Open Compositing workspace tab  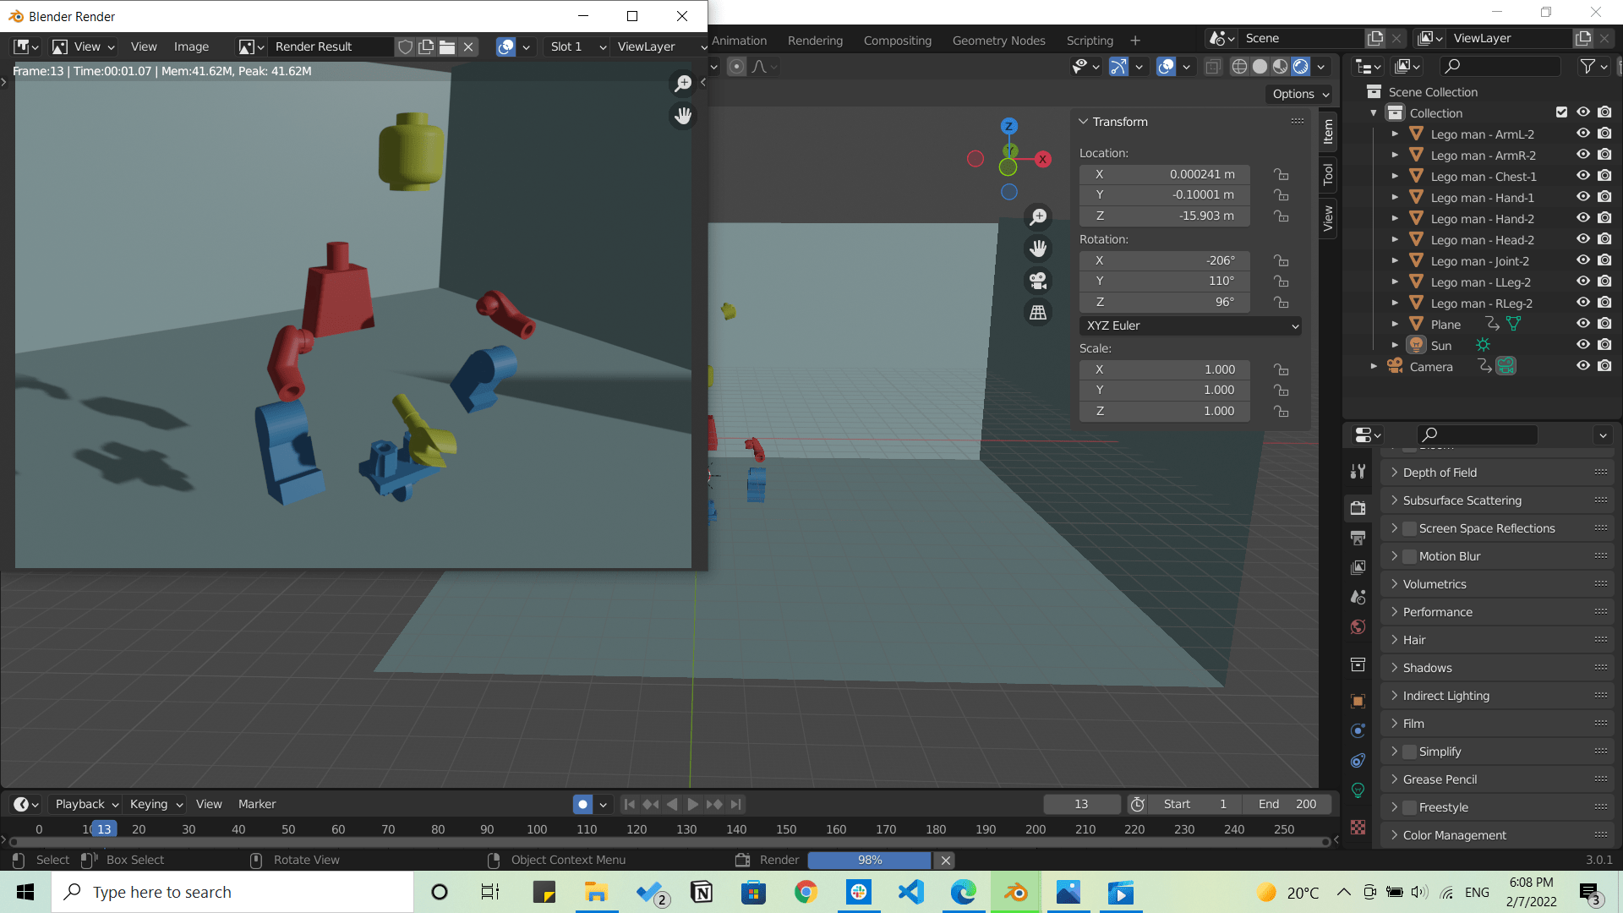[898, 40]
